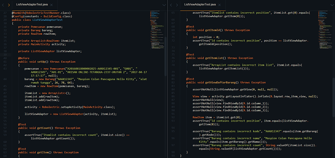Click line number 82 in right gutter
The image size is (335, 158).
pos(173,82)
